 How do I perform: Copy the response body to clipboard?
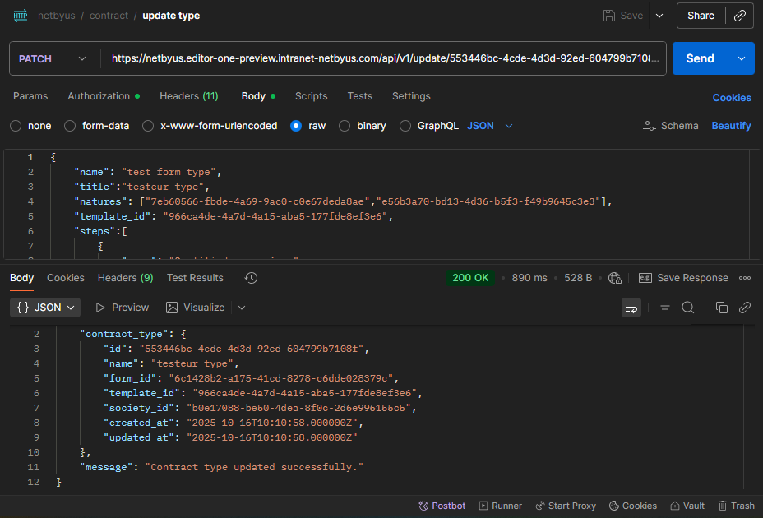point(722,308)
